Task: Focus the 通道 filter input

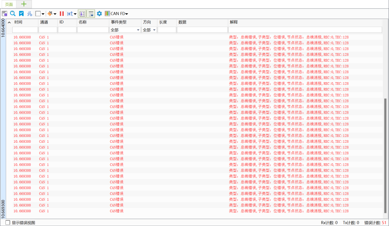Action: coord(48,30)
